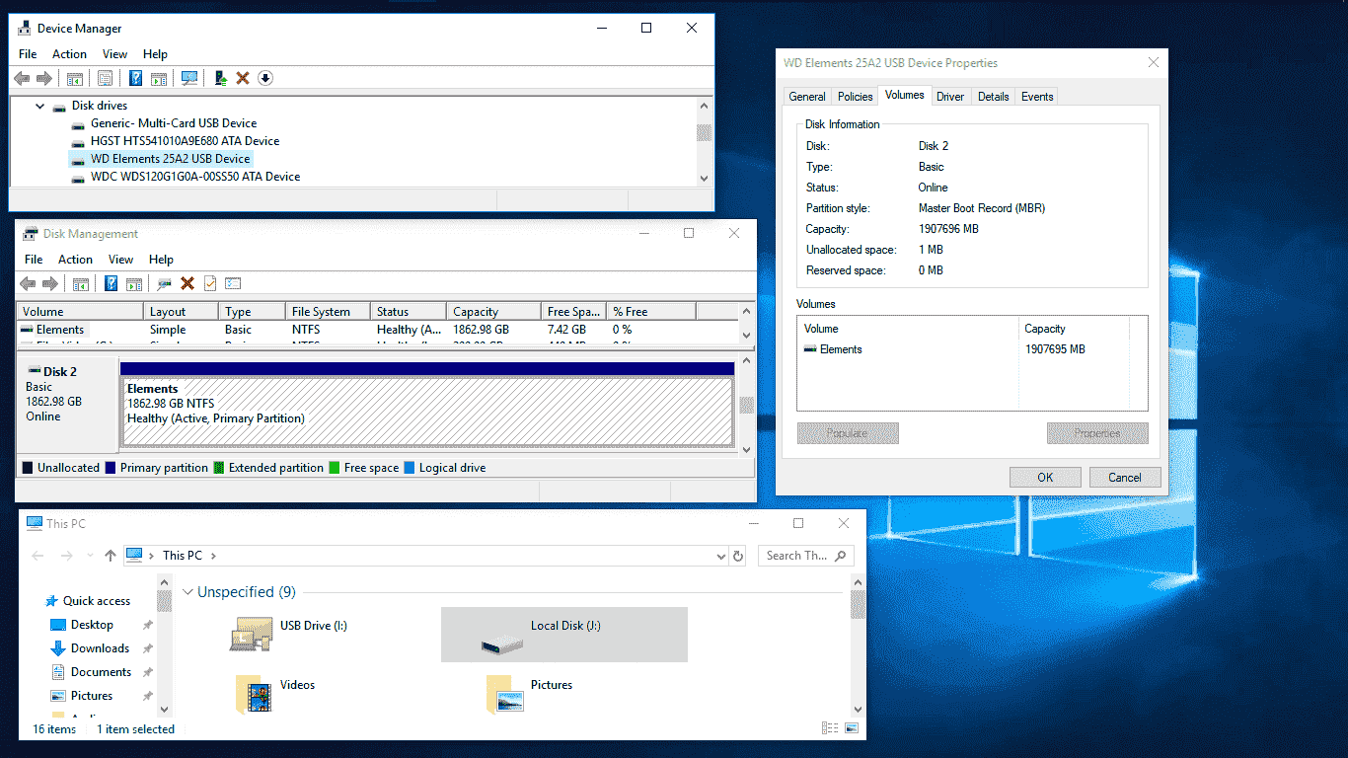Image resolution: width=1348 pixels, height=758 pixels.
Task: Select HGST HTS541010A9E680 ATA Device
Action: click(185, 141)
